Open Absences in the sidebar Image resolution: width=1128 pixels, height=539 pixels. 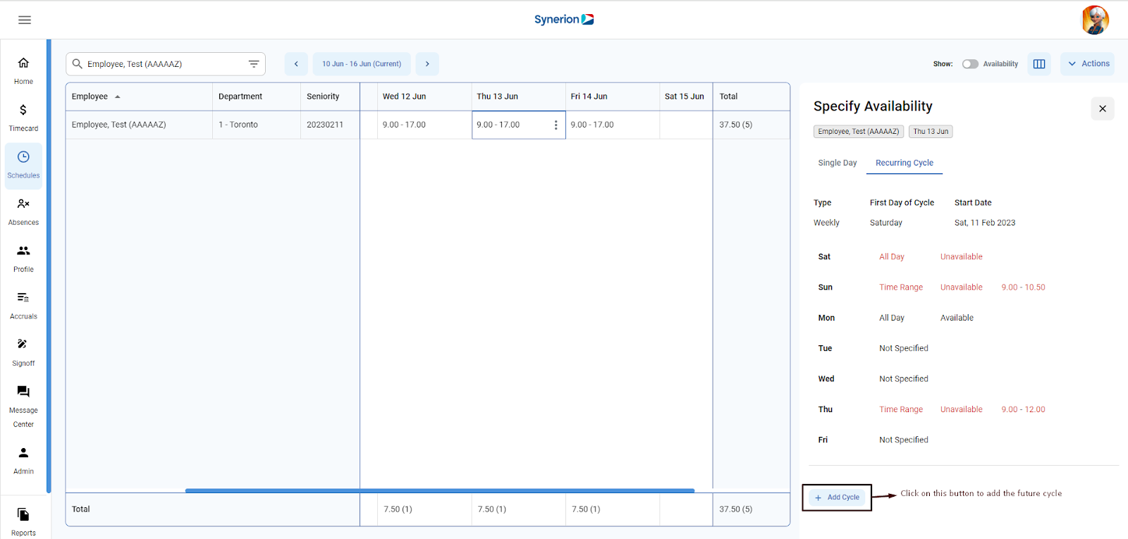point(23,212)
